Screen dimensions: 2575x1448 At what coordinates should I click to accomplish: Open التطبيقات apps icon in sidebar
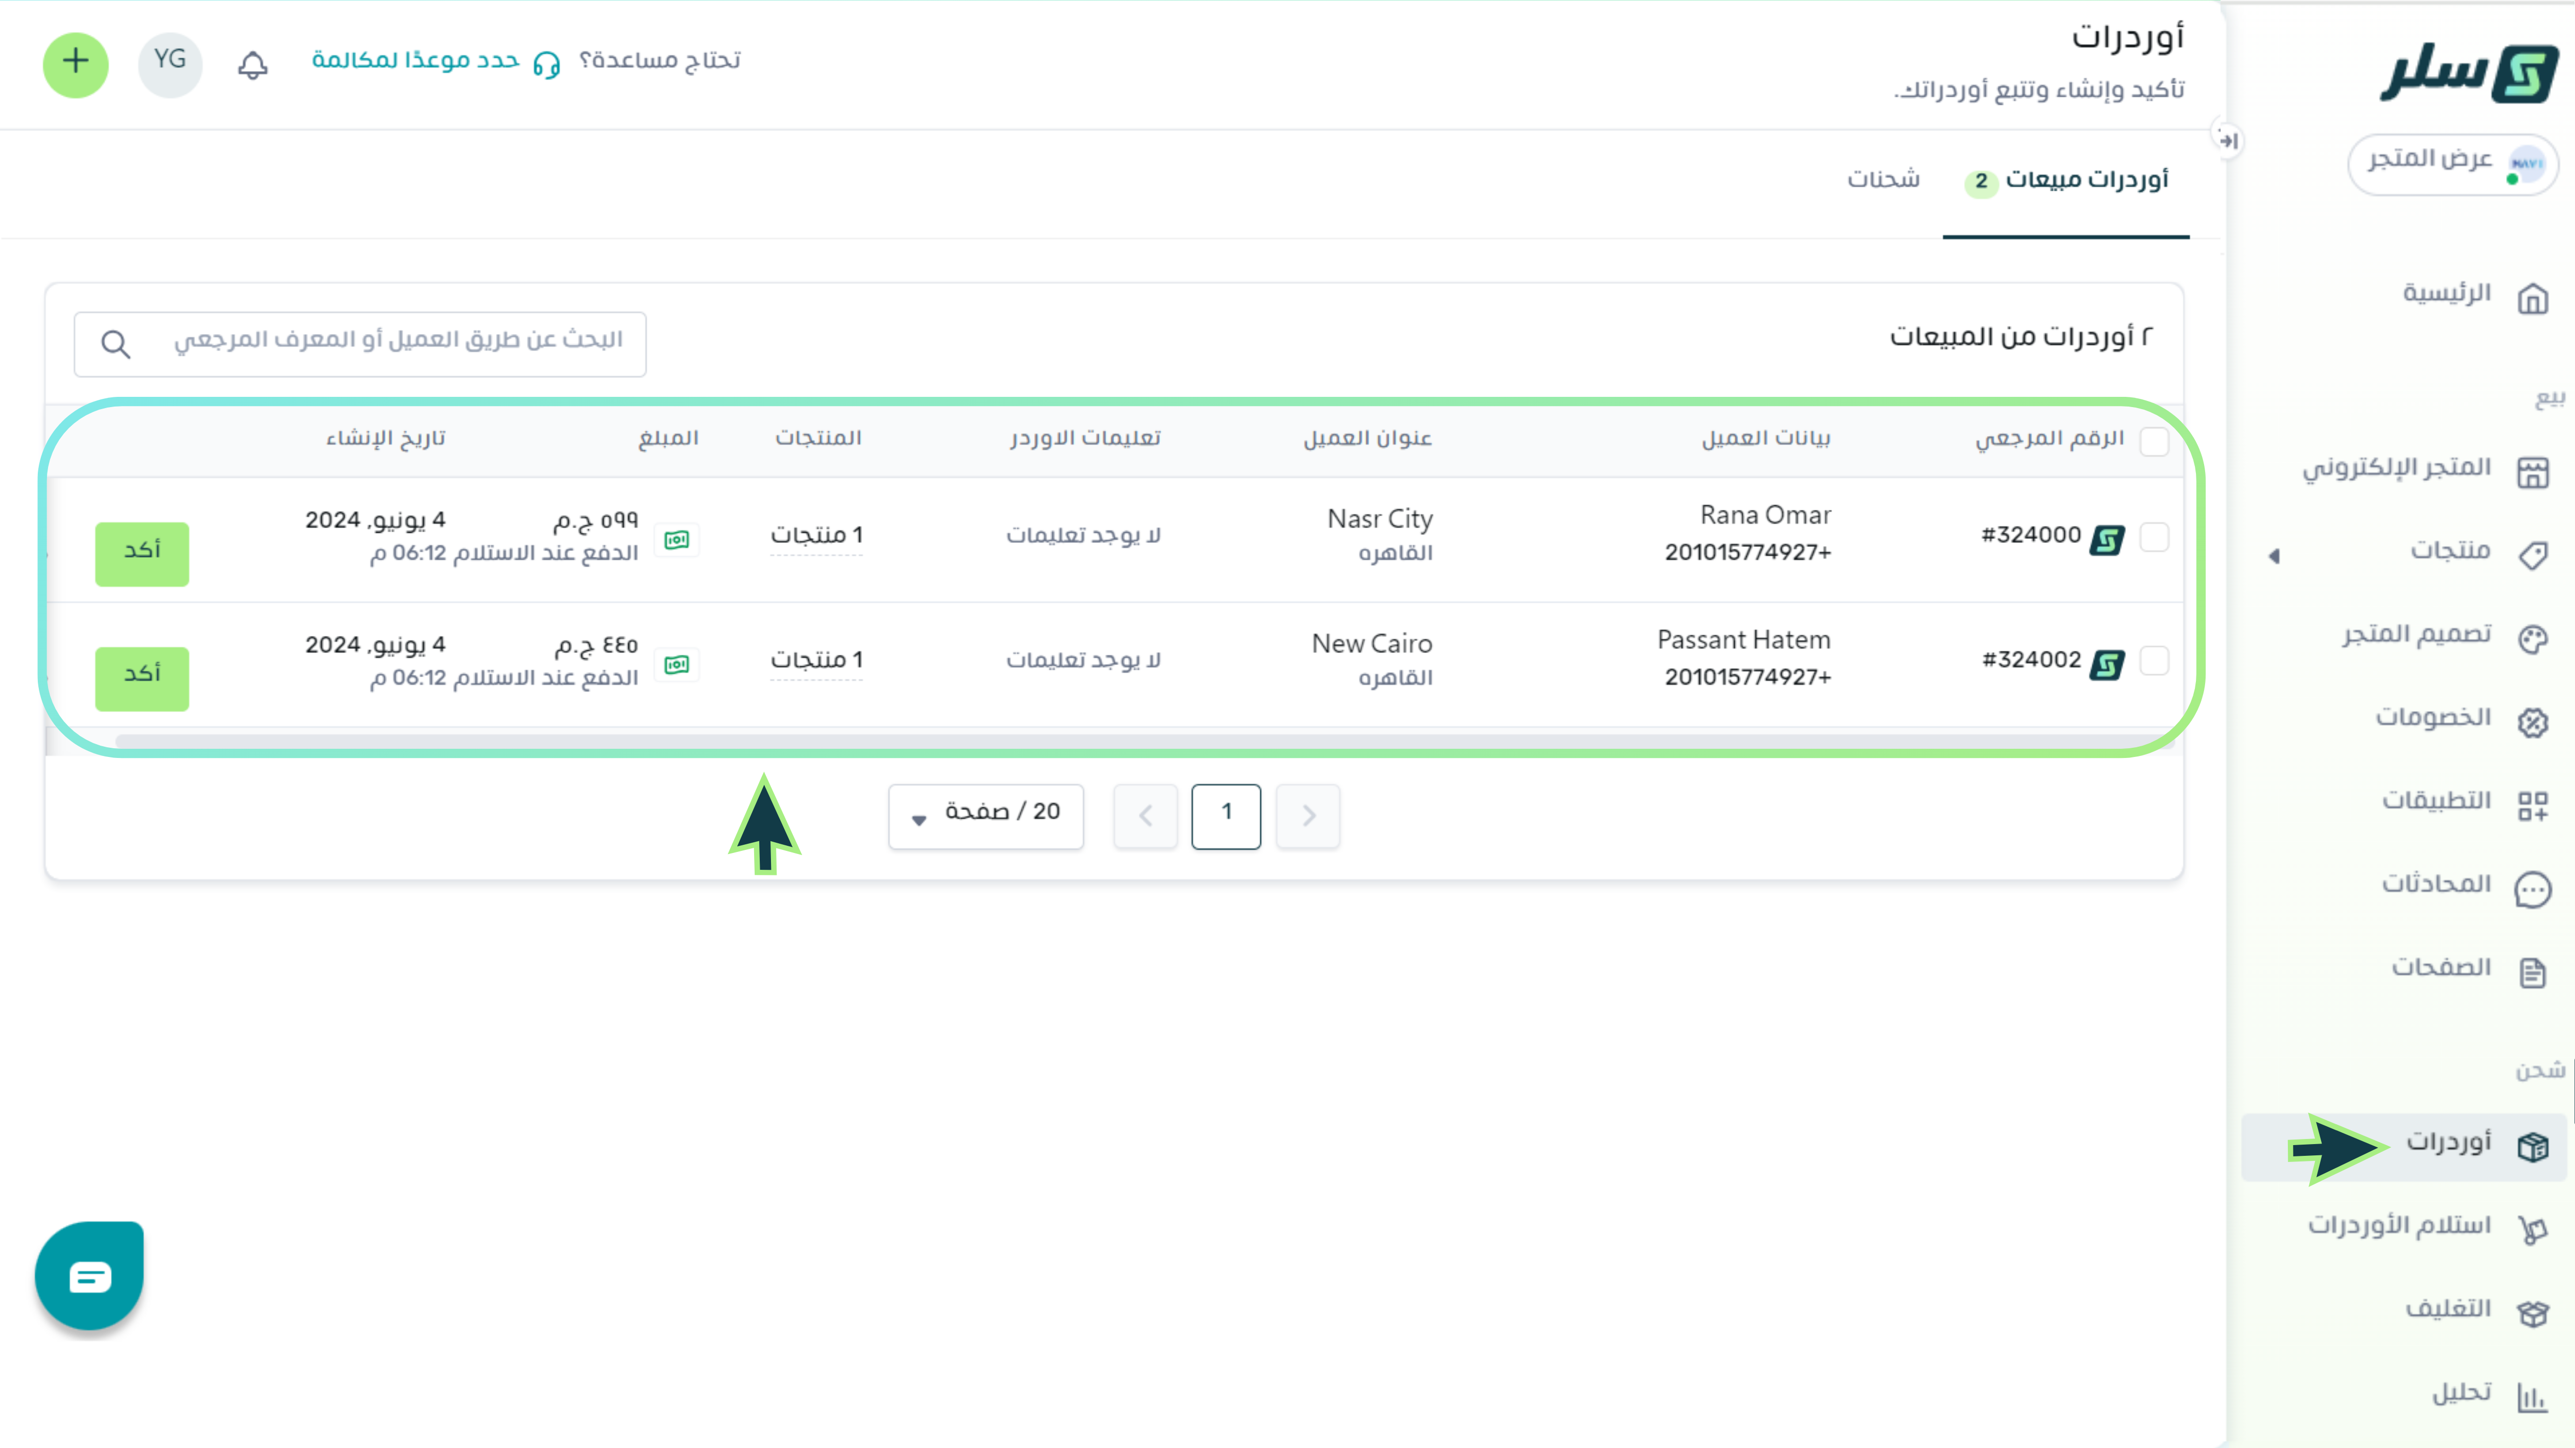pos(2532,804)
